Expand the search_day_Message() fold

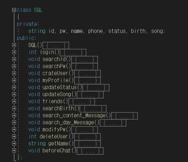(14, 122)
